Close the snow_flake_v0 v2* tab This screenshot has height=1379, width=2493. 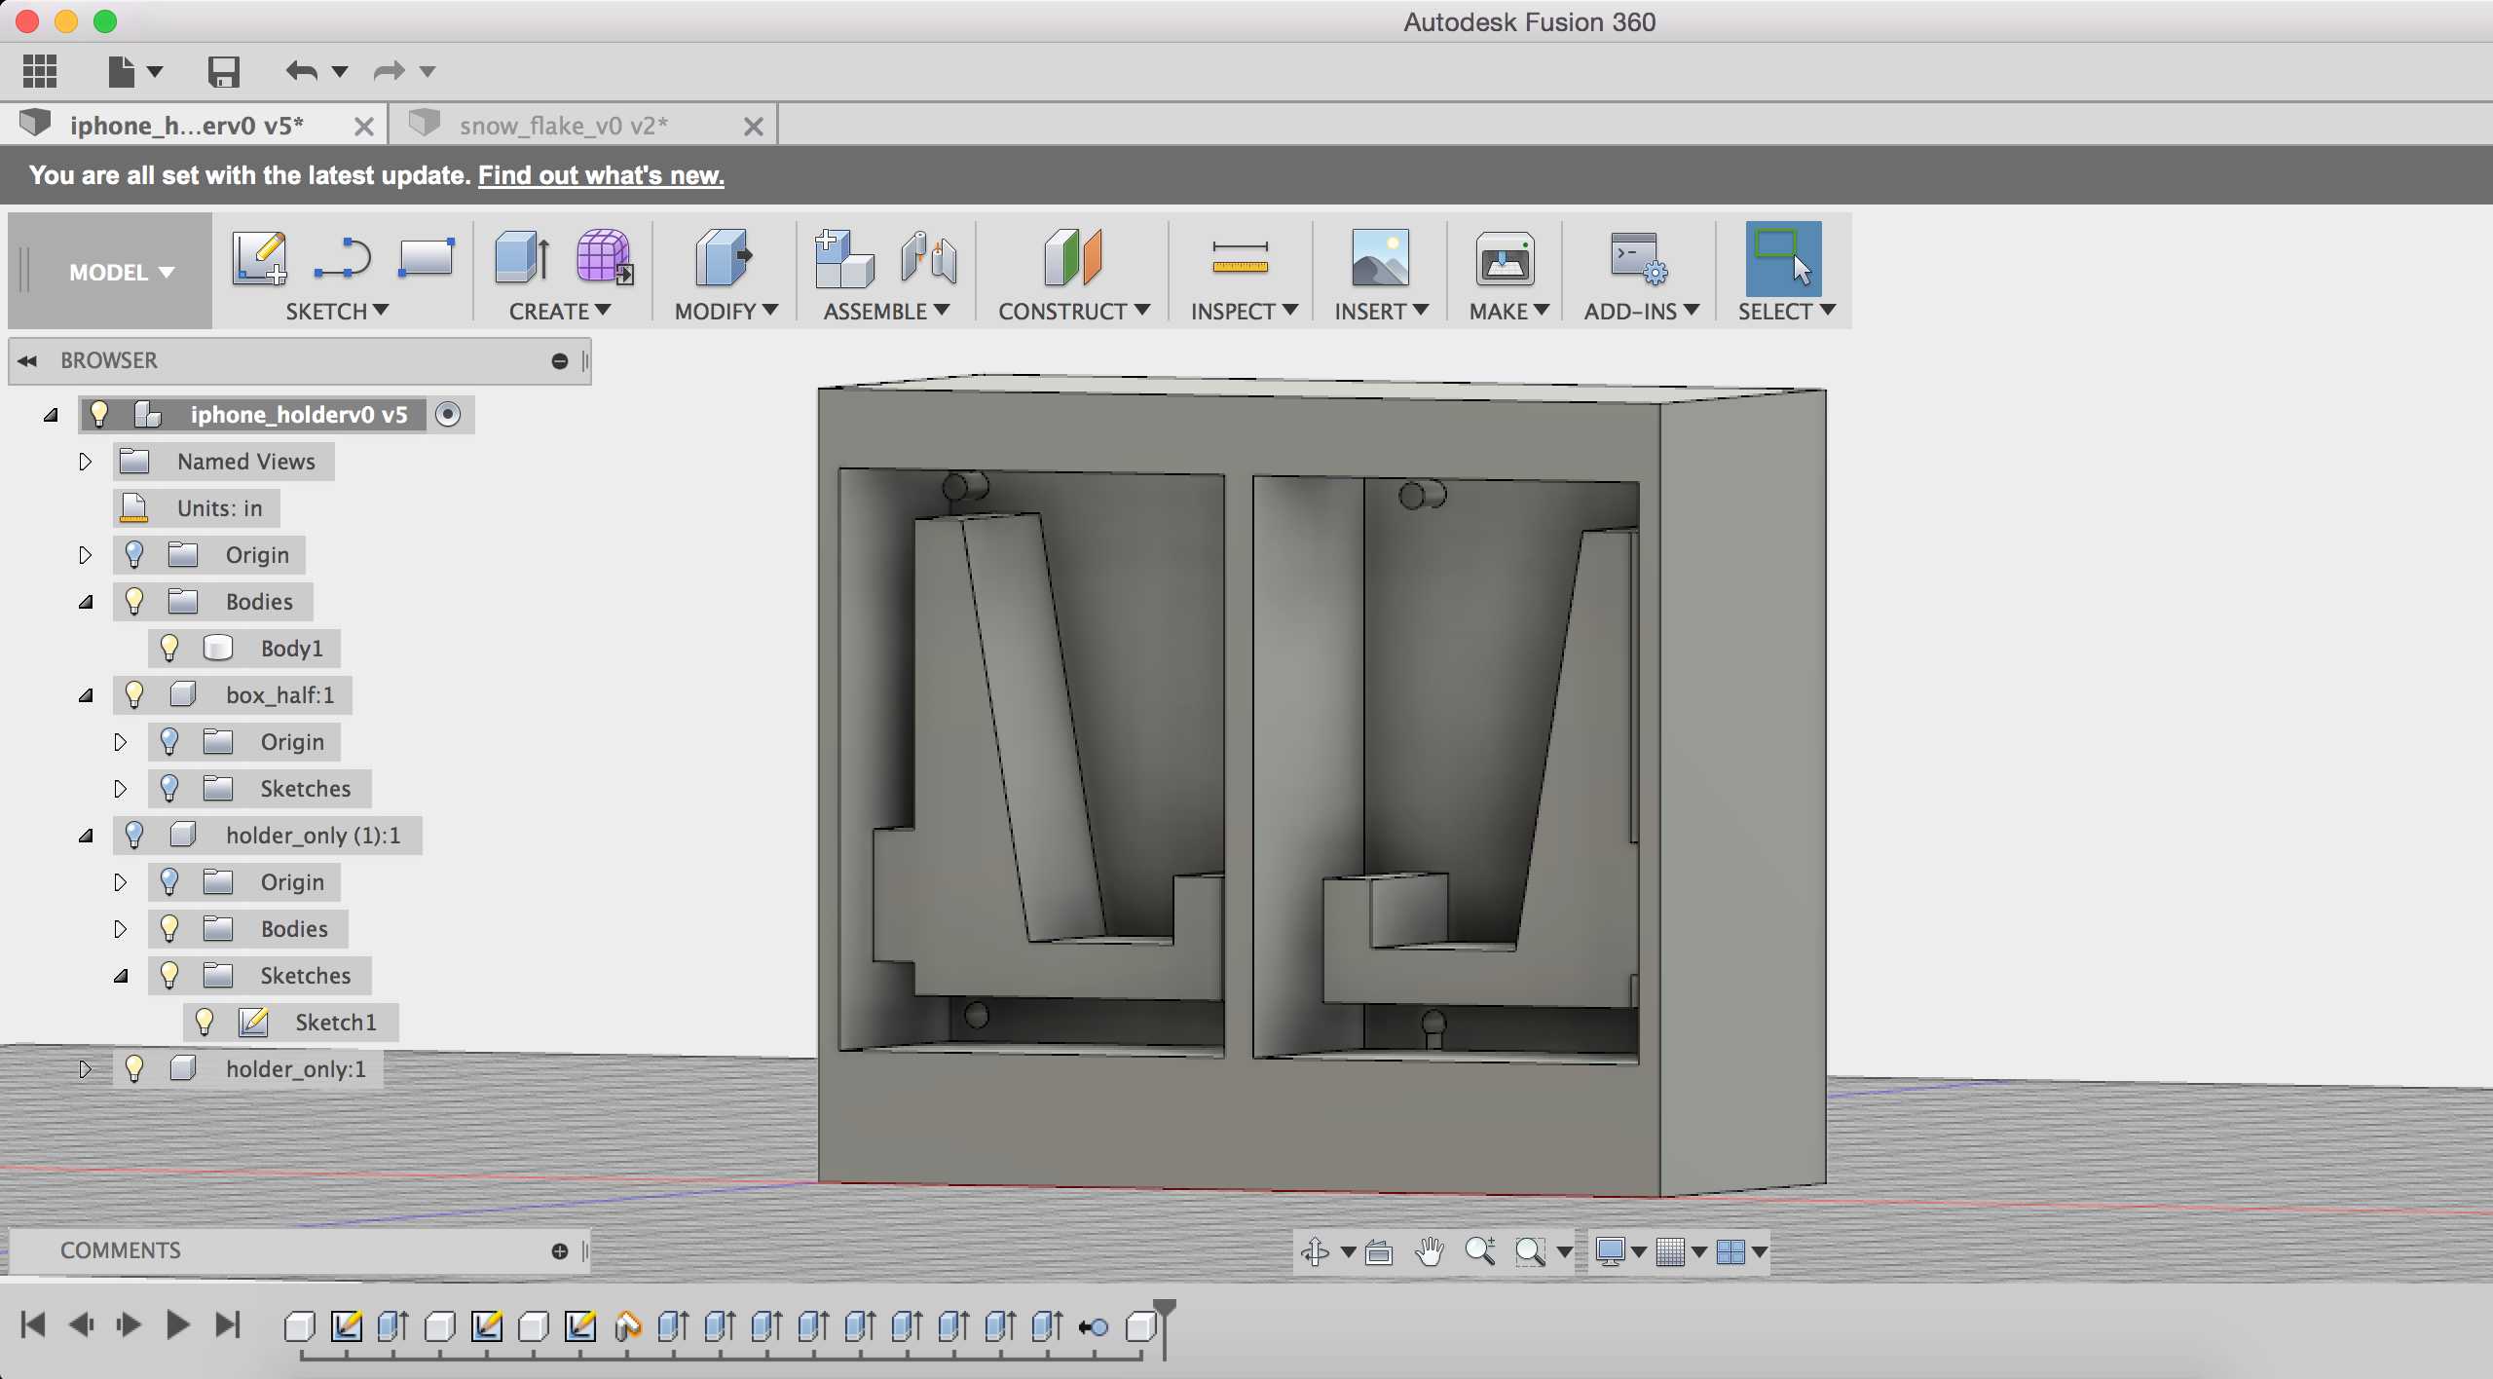[753, 127]
